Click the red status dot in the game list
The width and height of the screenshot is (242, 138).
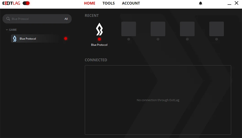coord(66,39)
